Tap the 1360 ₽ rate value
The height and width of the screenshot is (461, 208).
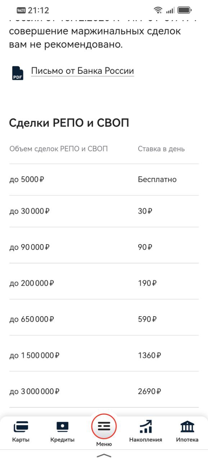[x=150, y=355]
